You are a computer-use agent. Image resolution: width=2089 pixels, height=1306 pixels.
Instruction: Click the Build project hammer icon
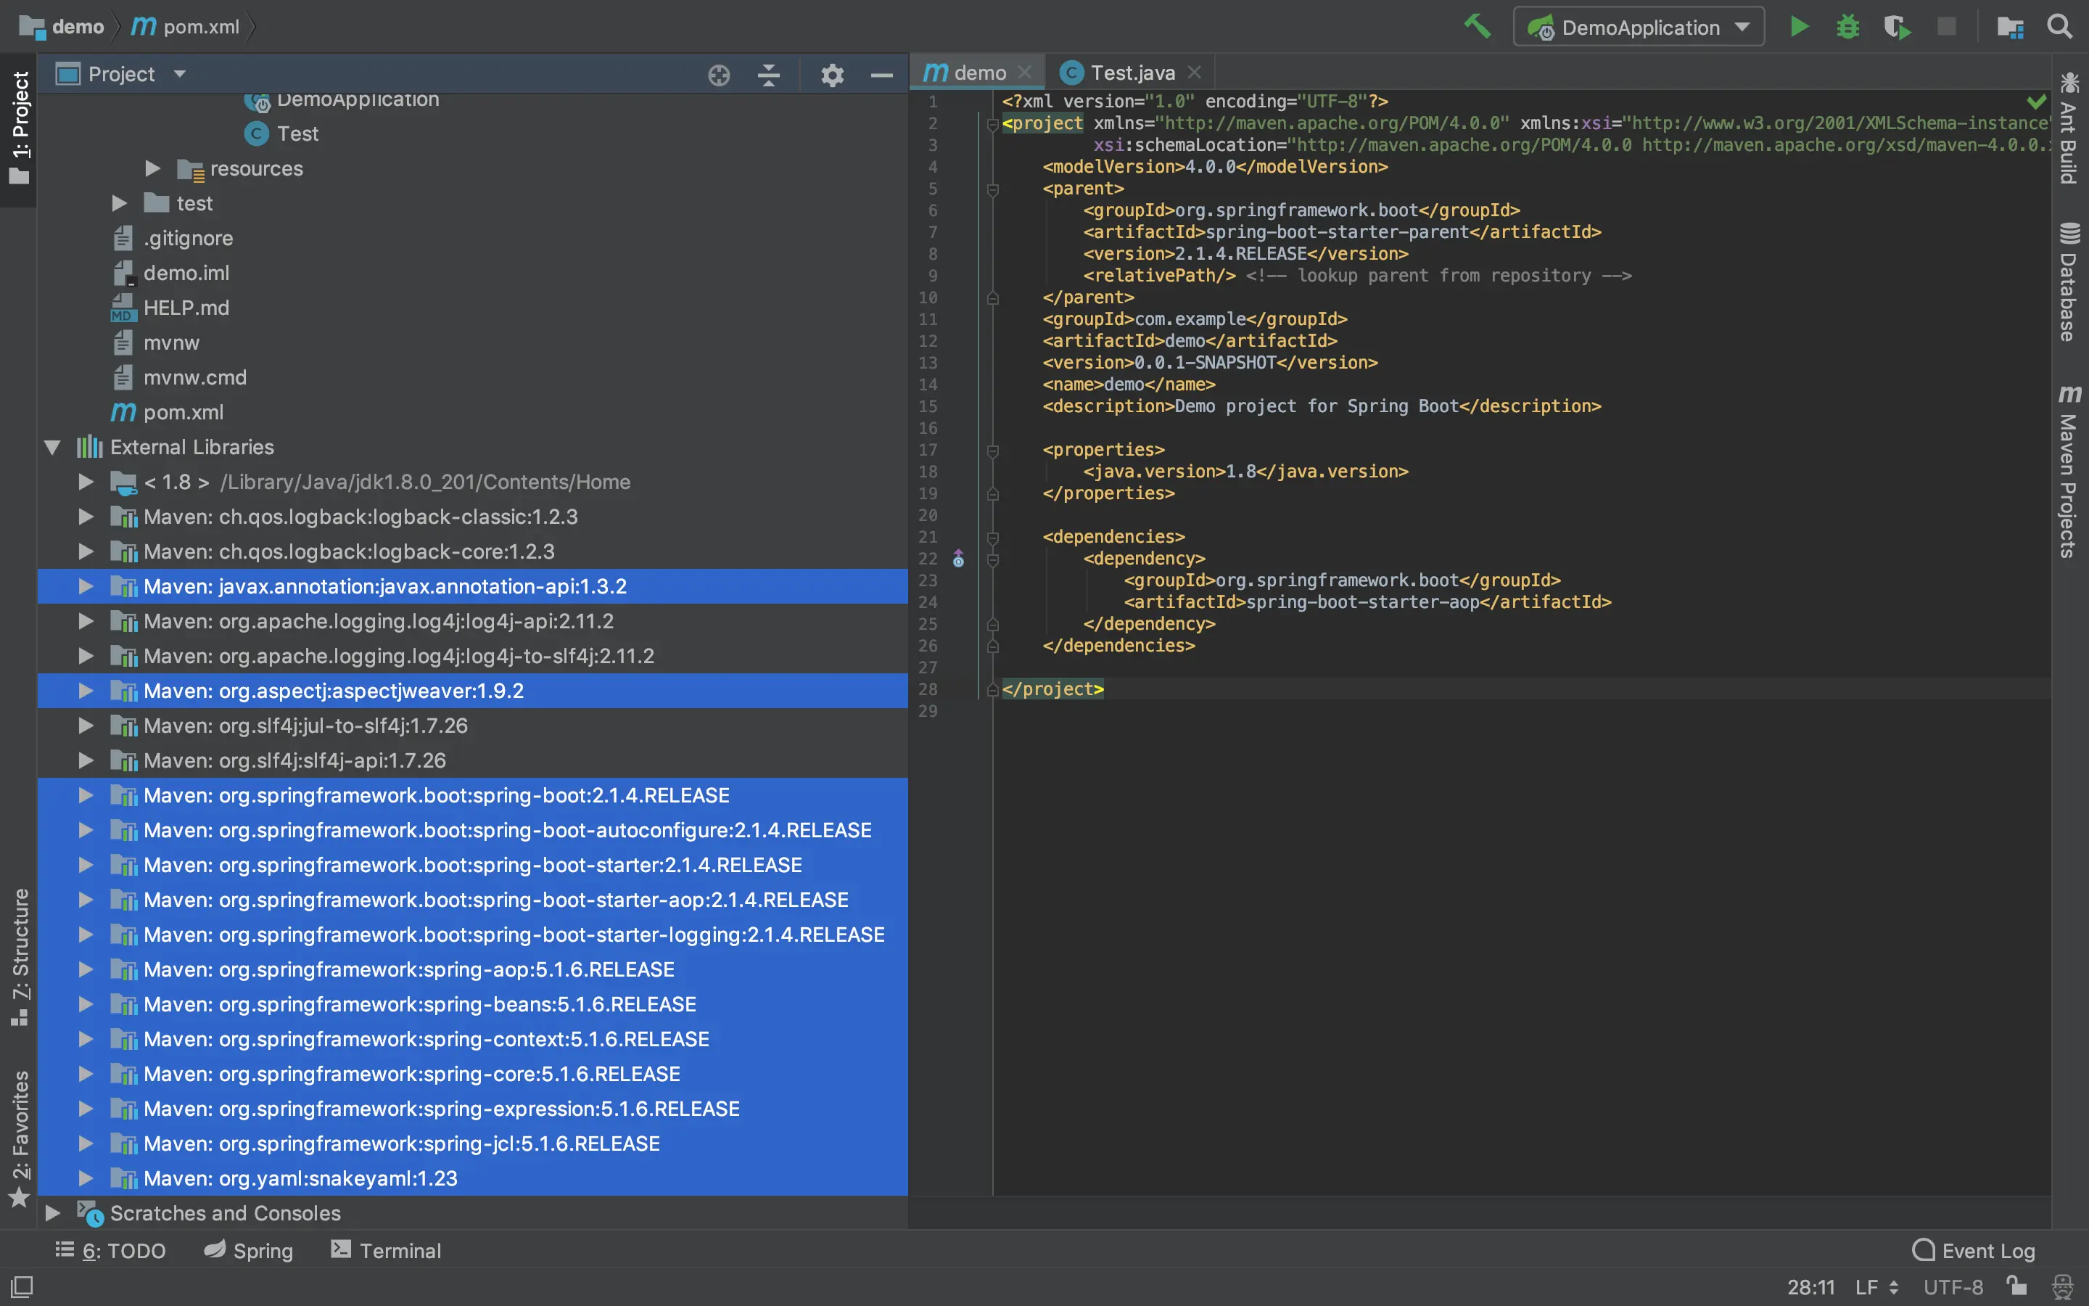click(1477, 27)
